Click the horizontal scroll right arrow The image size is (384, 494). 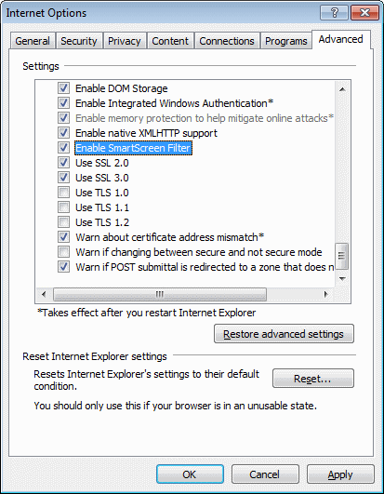tap(326, 294)
